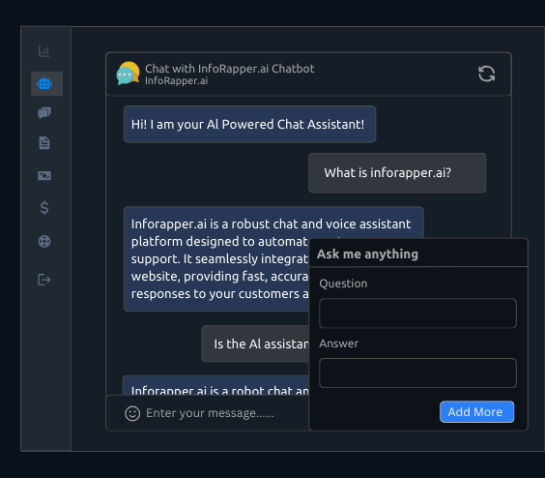Click the 'InfoRapper.ai' subtitle under chat title

[176, 80]
